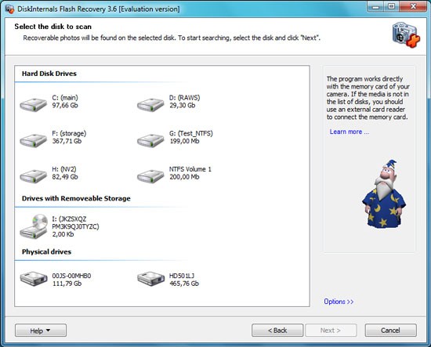
Task: Click the "82,49 Gb" size text
Action: tap(65, 177)
